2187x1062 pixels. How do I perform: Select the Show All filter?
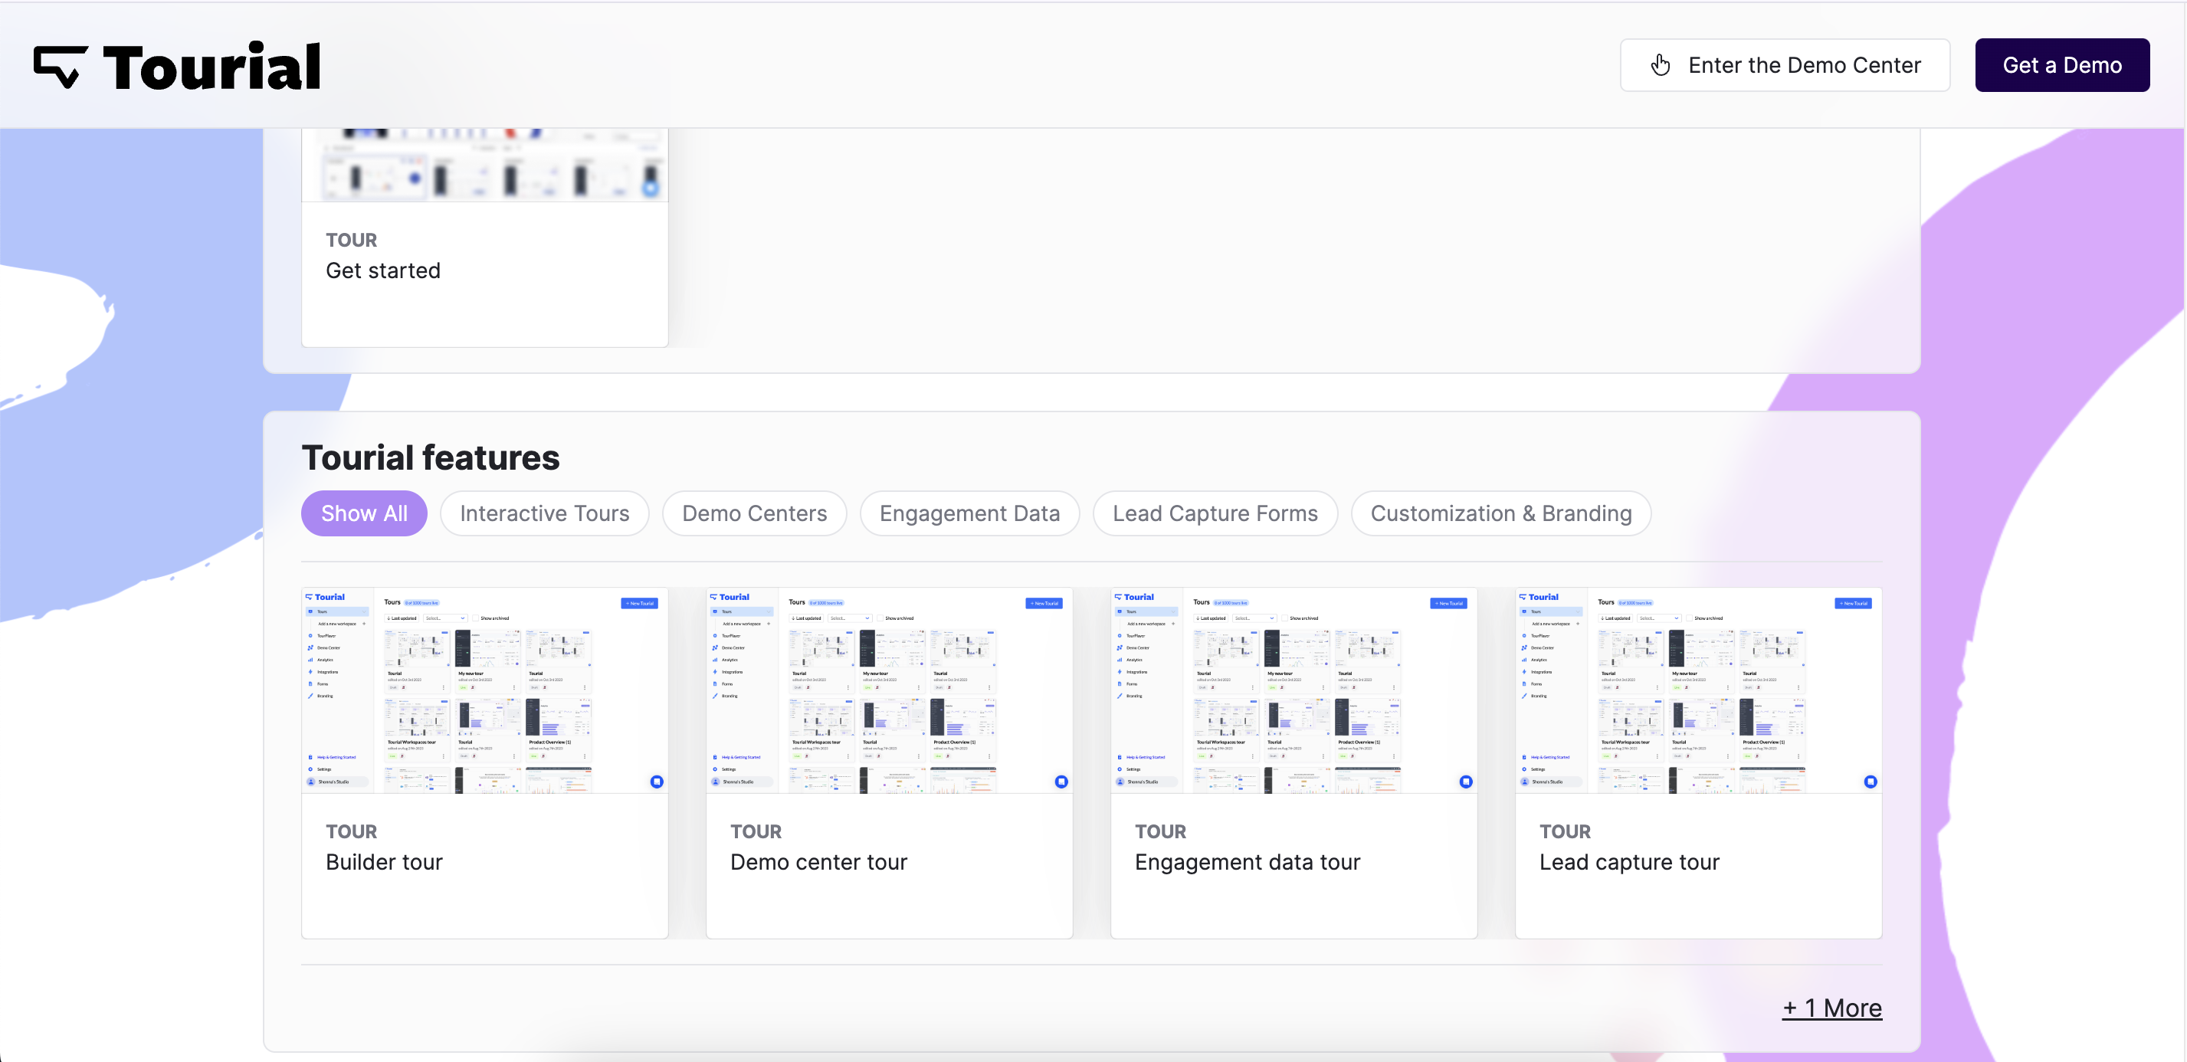pos(363,513)
